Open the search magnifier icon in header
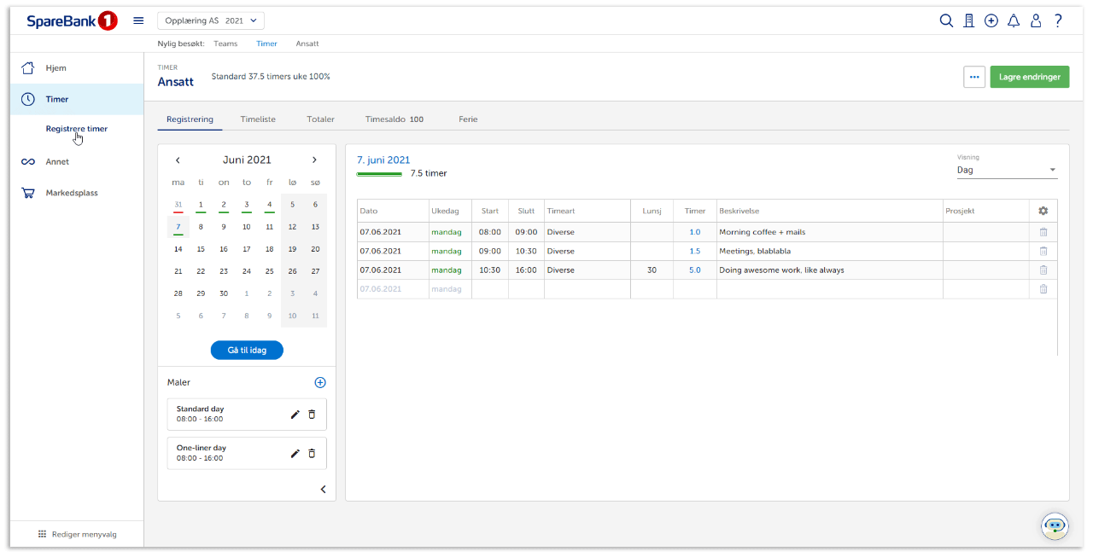Viewport: 1093px width, 557px height. [x=946, y=21]
